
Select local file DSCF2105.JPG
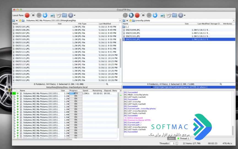(66, 27)
